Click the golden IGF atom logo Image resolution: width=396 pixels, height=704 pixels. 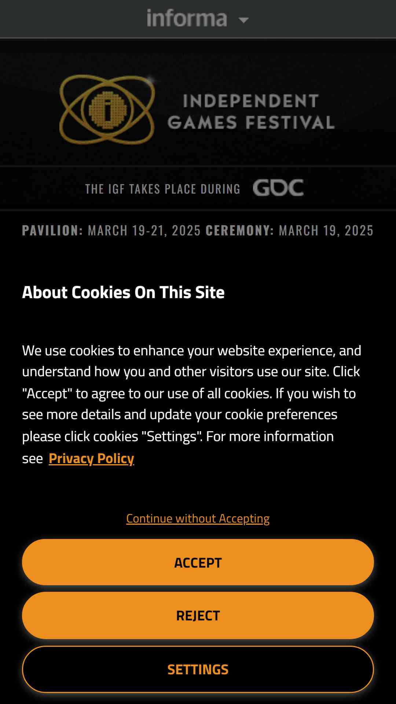point(107,109)
